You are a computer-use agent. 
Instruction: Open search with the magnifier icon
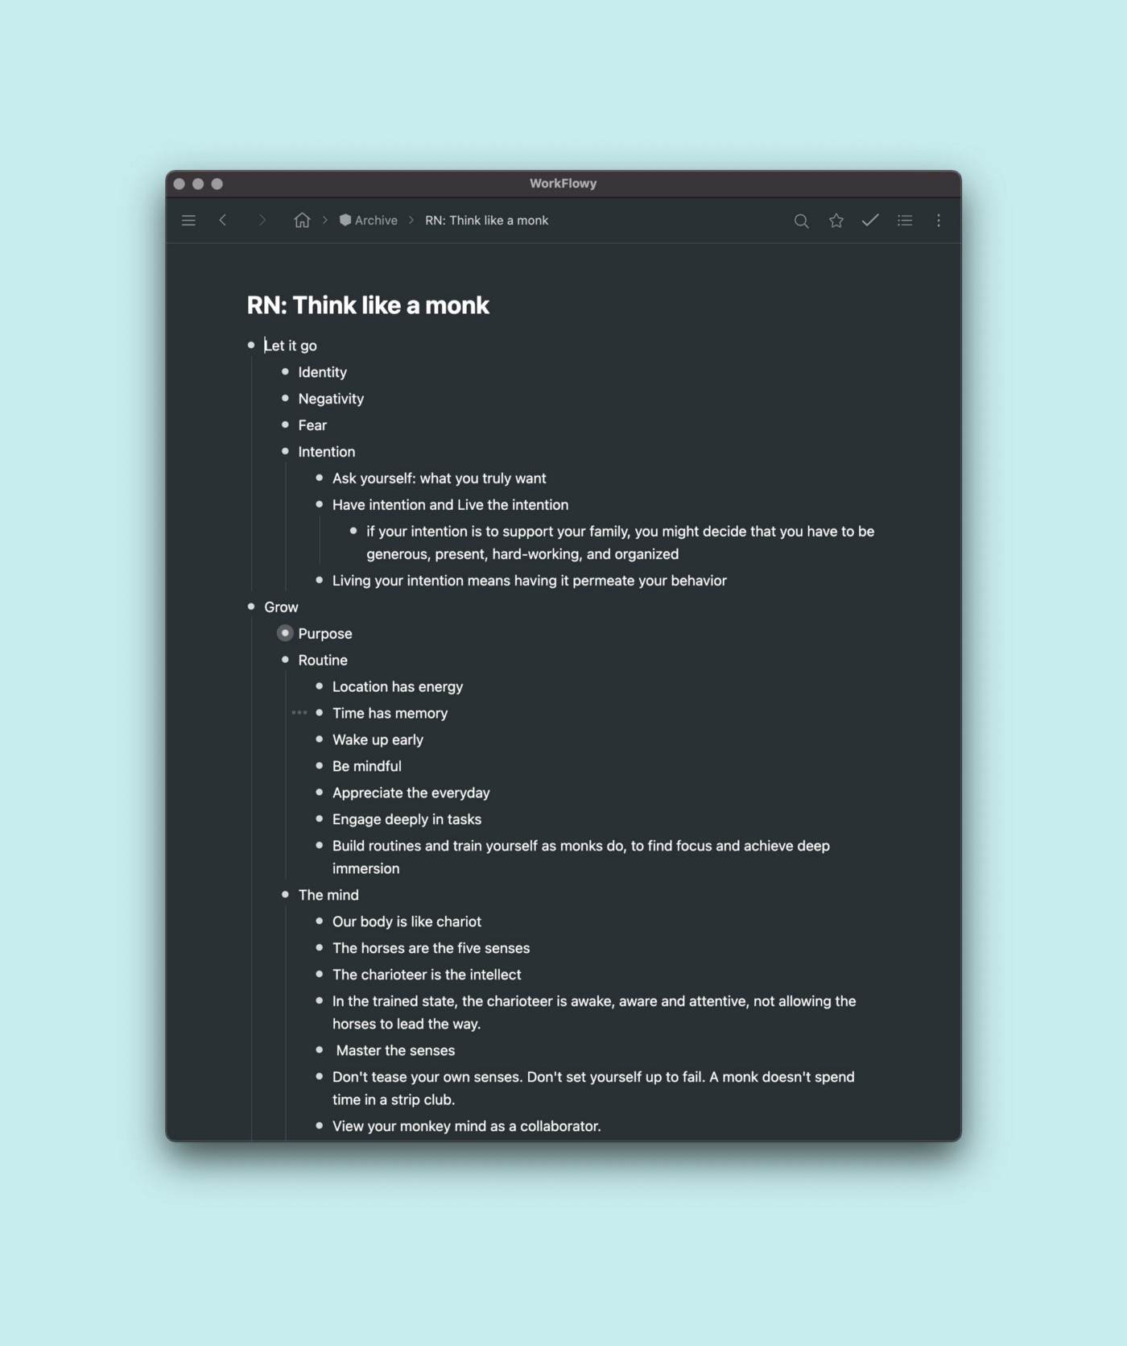click(x=801, y=221)
